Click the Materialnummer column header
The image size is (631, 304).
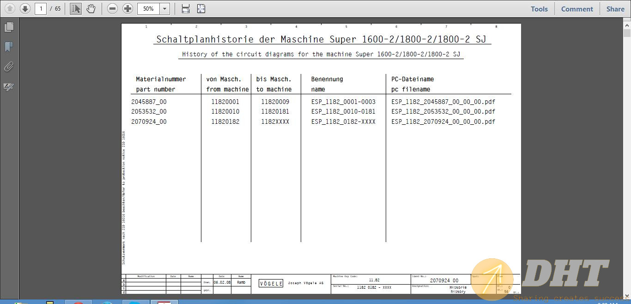click(x=161, y=79)
